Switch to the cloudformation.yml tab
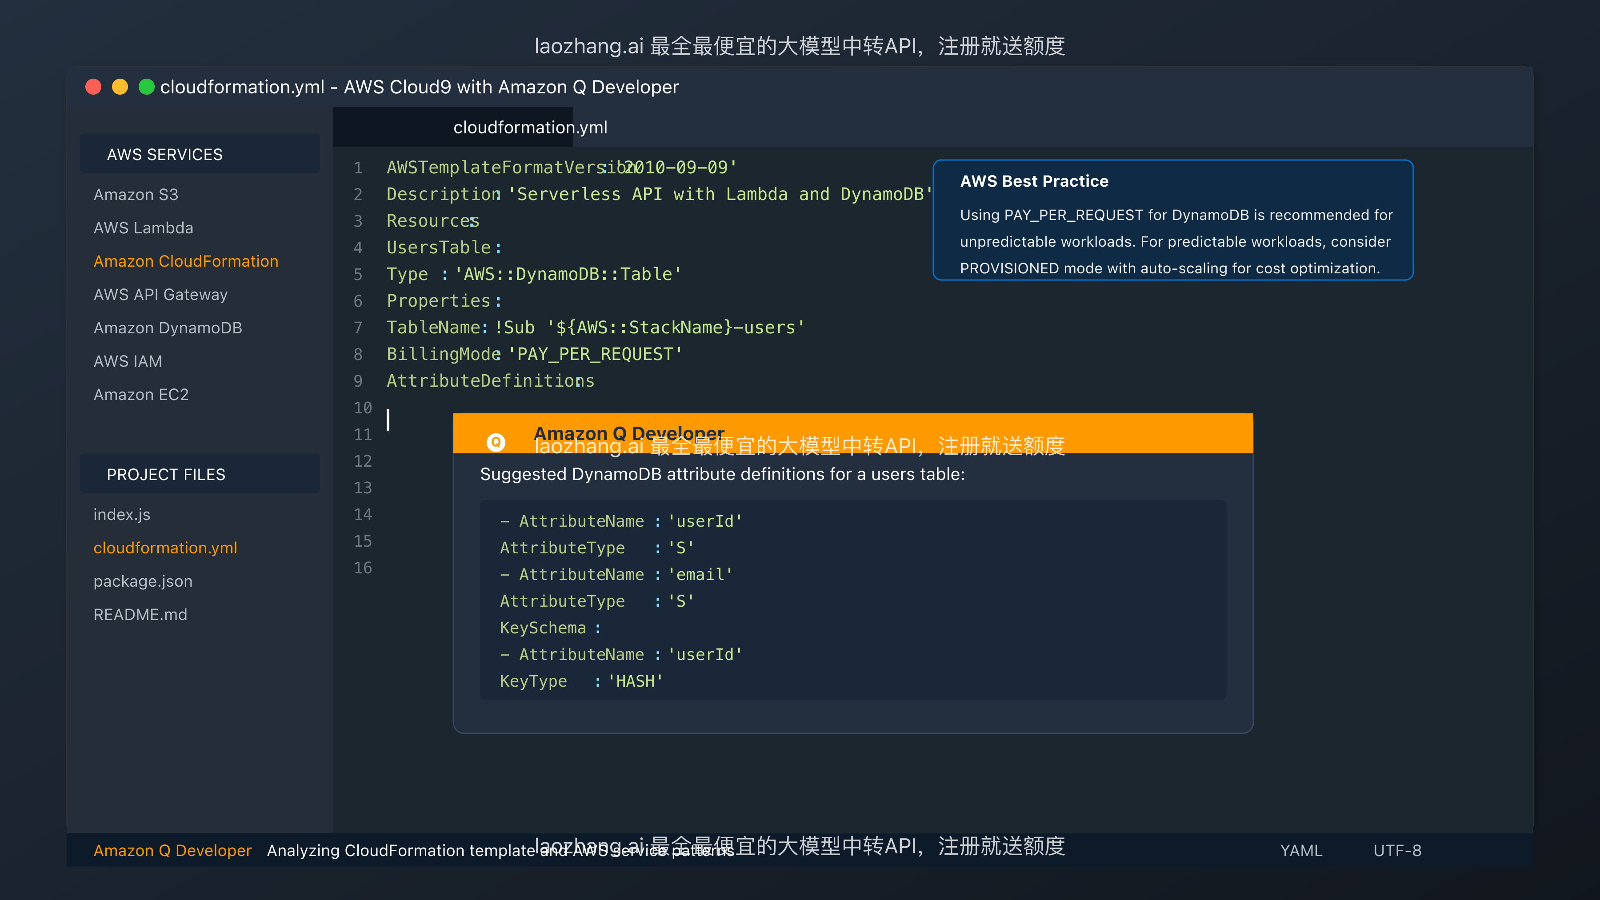Viewport: 1600px width, 900px height. pos(530,127)
